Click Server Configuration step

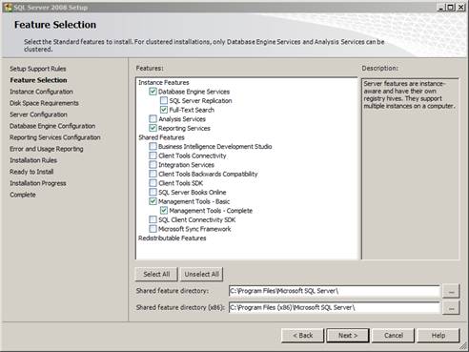click(38, 114)
